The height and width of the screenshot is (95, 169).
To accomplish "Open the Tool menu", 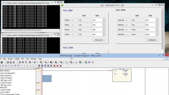I will point(27,59).
